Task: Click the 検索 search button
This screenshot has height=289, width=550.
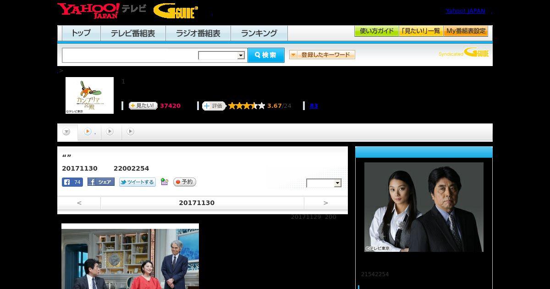Action: (x=266, y=55)
